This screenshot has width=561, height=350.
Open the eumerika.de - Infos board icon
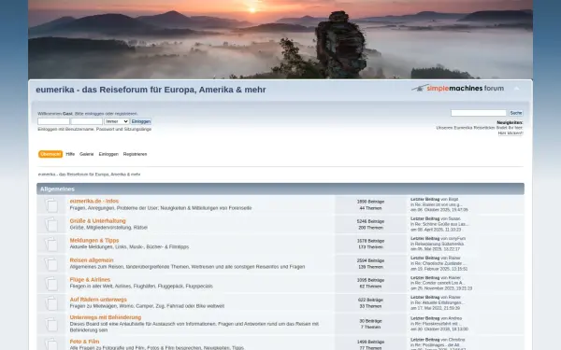pos(51,204)
